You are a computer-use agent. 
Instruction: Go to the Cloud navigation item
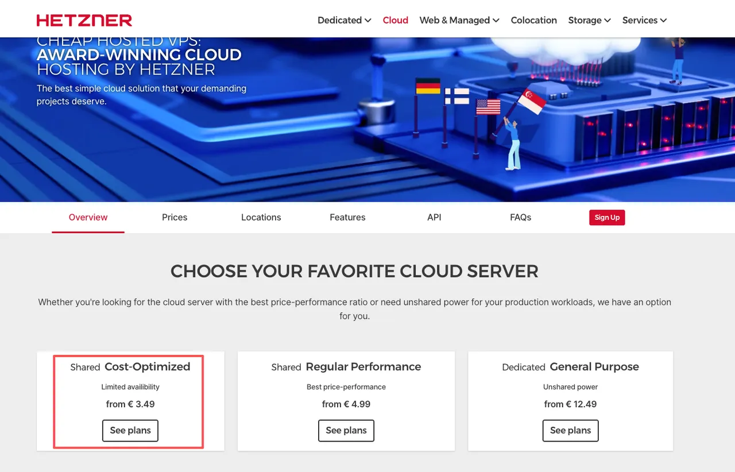(395, 20)
